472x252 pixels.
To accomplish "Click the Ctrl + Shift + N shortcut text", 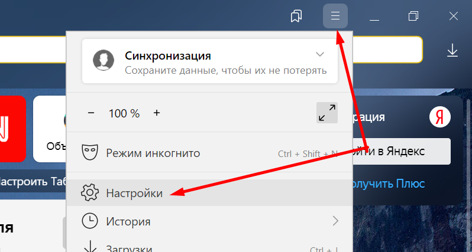I will pos(308,154).
